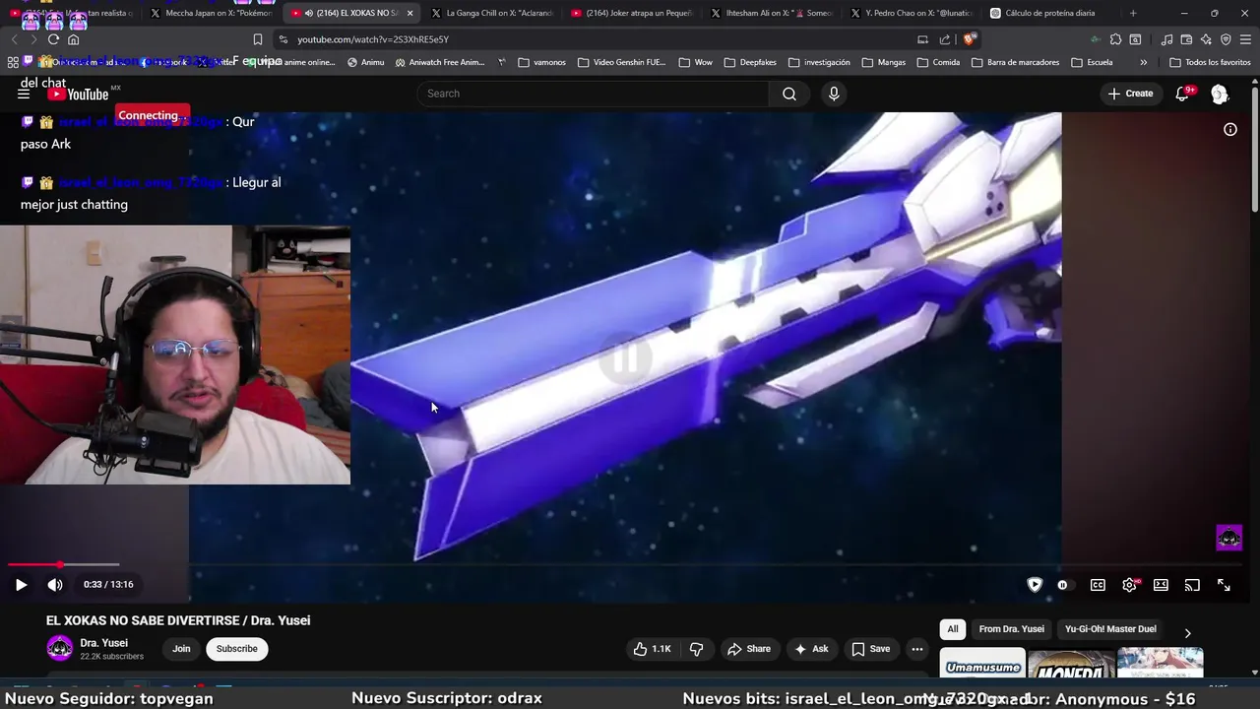
Task: Cast the video with the Play on TV icon
Action: pyautogui.click(x=1192, y=585)
